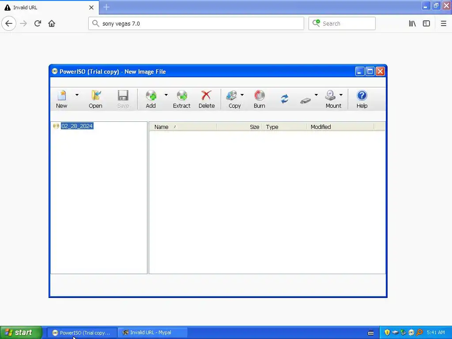Click the PowerISO disc tray icon

(x=411, y=333)
